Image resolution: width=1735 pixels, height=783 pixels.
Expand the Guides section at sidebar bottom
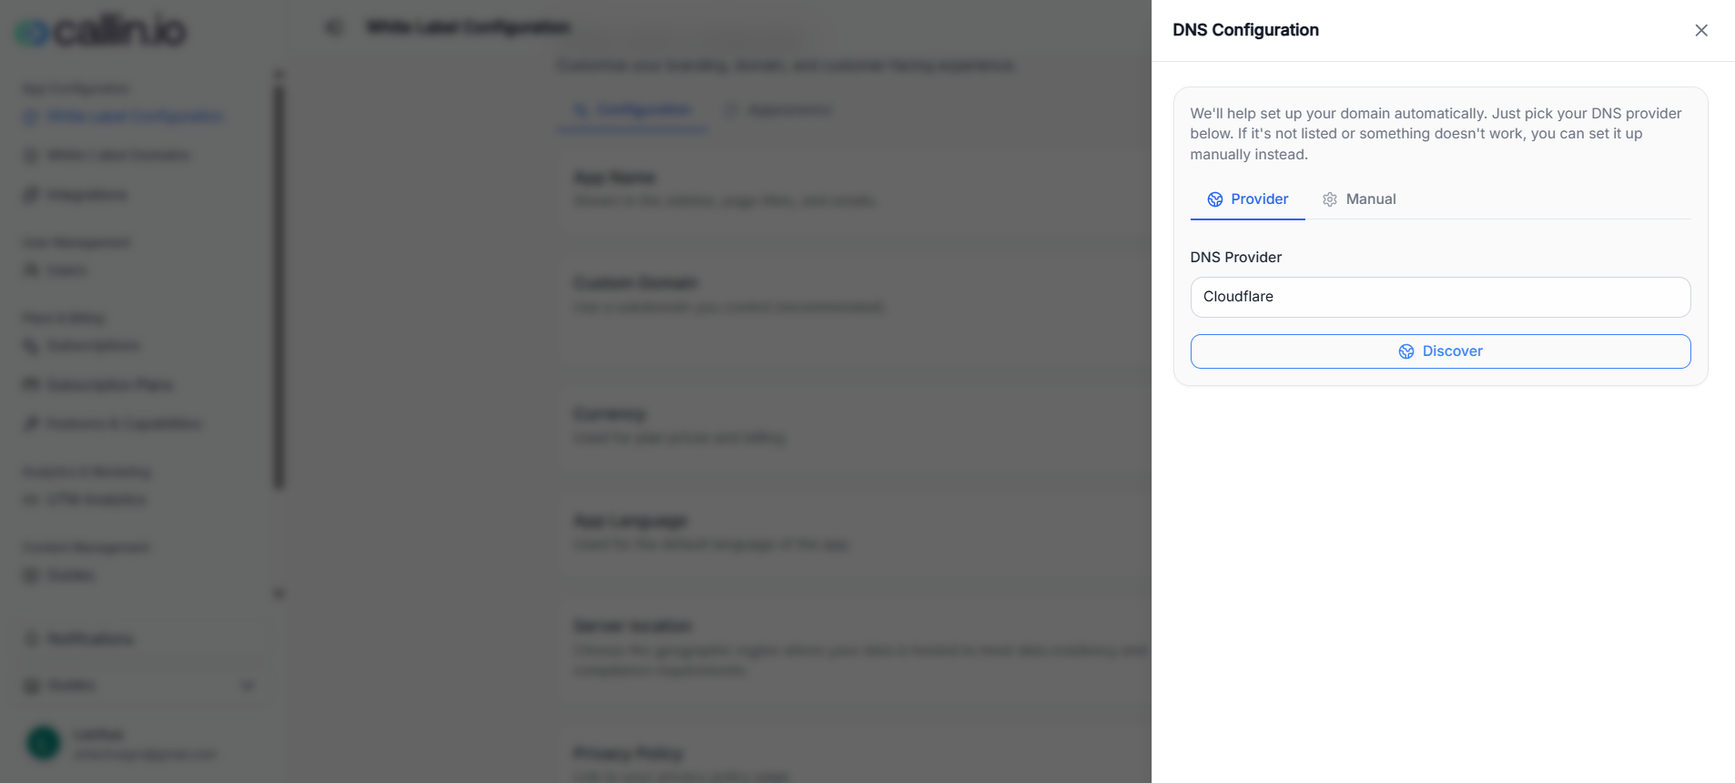[x=248, y=685]
